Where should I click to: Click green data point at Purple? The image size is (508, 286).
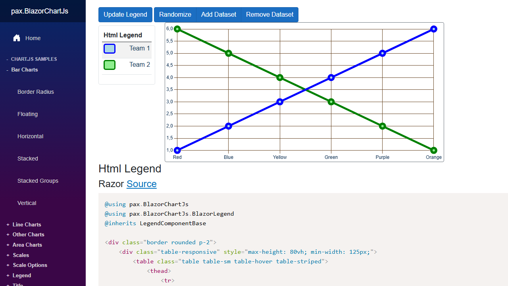(382, 126)
